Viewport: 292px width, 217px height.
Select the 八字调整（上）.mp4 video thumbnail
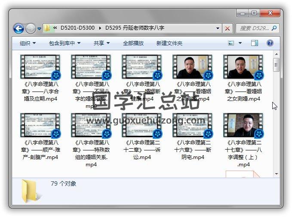pos(243,125)
